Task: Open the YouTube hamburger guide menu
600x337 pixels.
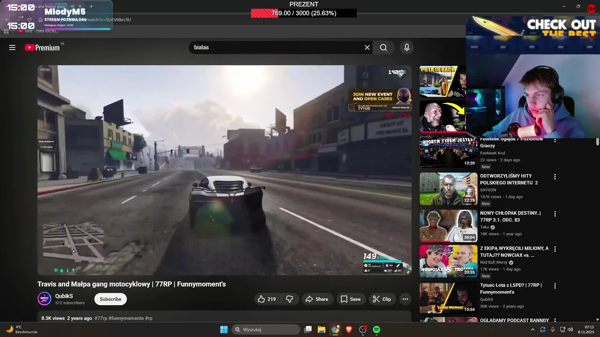Action: point(12,47)
